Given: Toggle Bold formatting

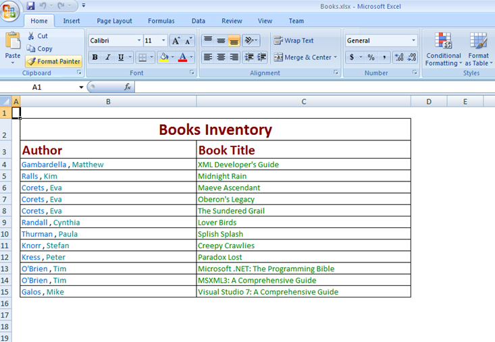Looking at the screenshot, I should 95,57.
